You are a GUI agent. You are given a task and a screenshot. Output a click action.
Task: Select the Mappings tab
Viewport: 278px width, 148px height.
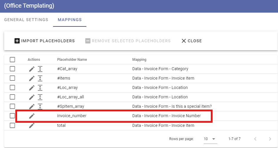pos(70,20)
